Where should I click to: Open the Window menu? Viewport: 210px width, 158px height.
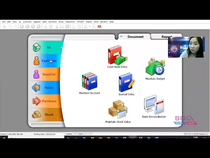104,22
